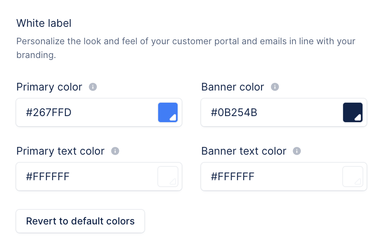The width and height of the screenshot is (382, 250).
Task: Open the blue Primary color swatch picker
Action: tap(167, 112)
